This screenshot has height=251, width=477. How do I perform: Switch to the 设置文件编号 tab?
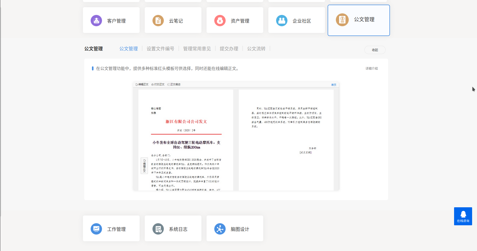160,49
